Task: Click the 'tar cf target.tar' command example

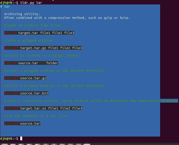Action: tap(39, 33)
